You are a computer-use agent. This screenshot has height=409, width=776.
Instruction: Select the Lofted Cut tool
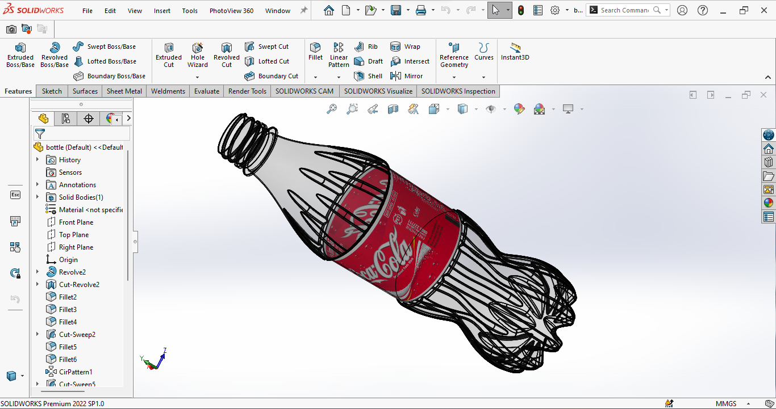[x=267, y=61]
